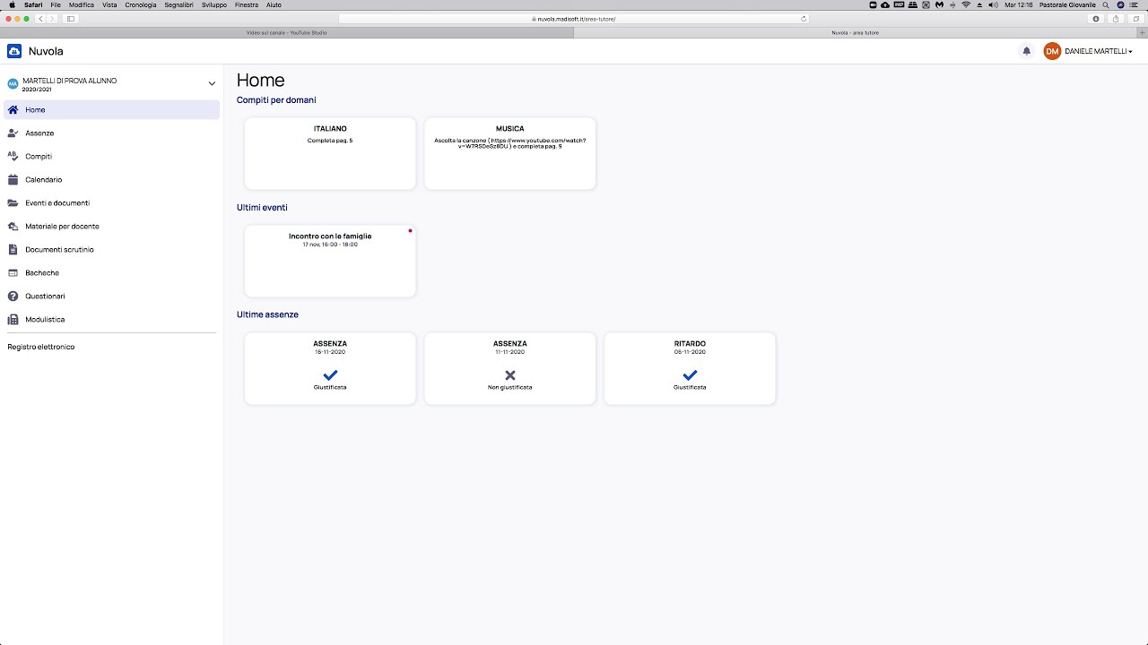Click the red unread dot on event card
1148x645 pixels.
(410, 230)
